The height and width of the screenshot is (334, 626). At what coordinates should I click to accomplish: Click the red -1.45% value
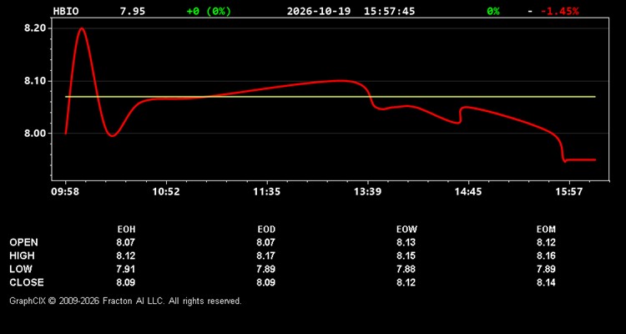[x=559, y=11]
